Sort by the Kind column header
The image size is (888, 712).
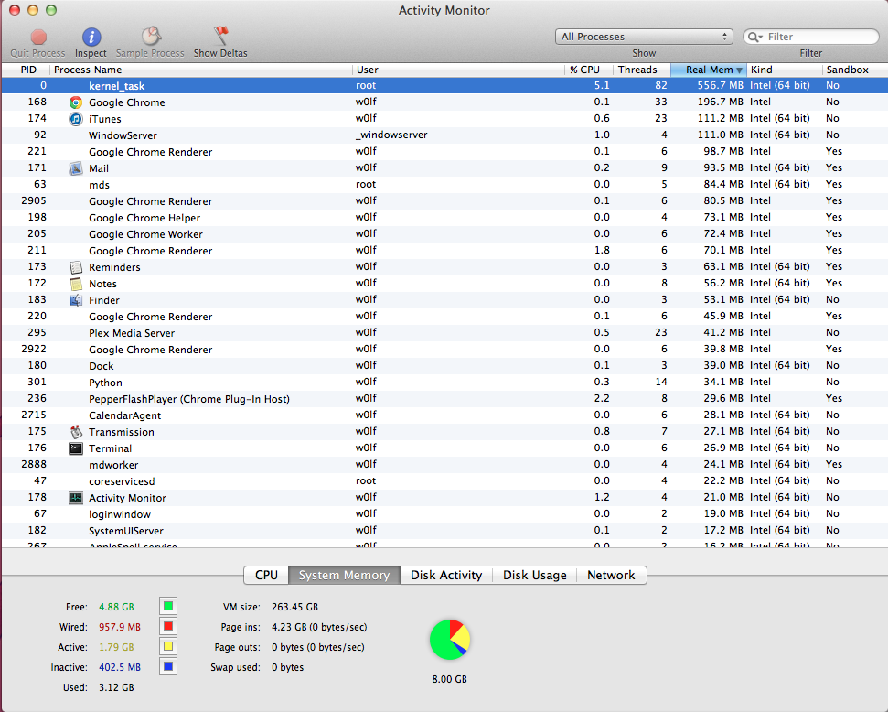coord(785,70)
